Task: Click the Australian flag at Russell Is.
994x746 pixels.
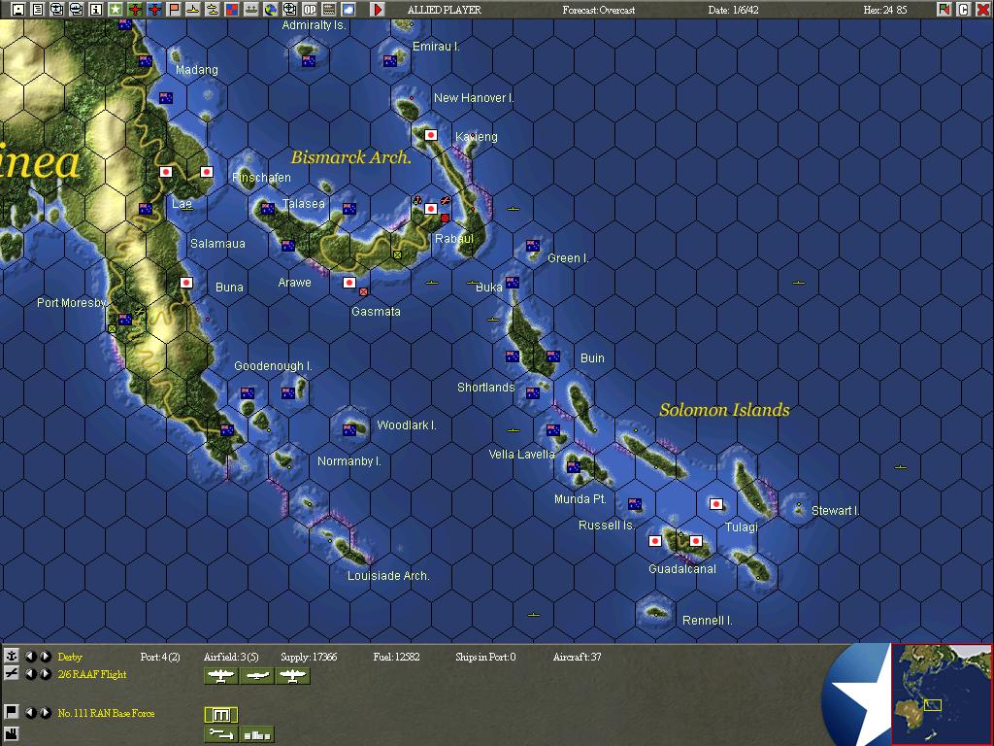Action: 635,504
